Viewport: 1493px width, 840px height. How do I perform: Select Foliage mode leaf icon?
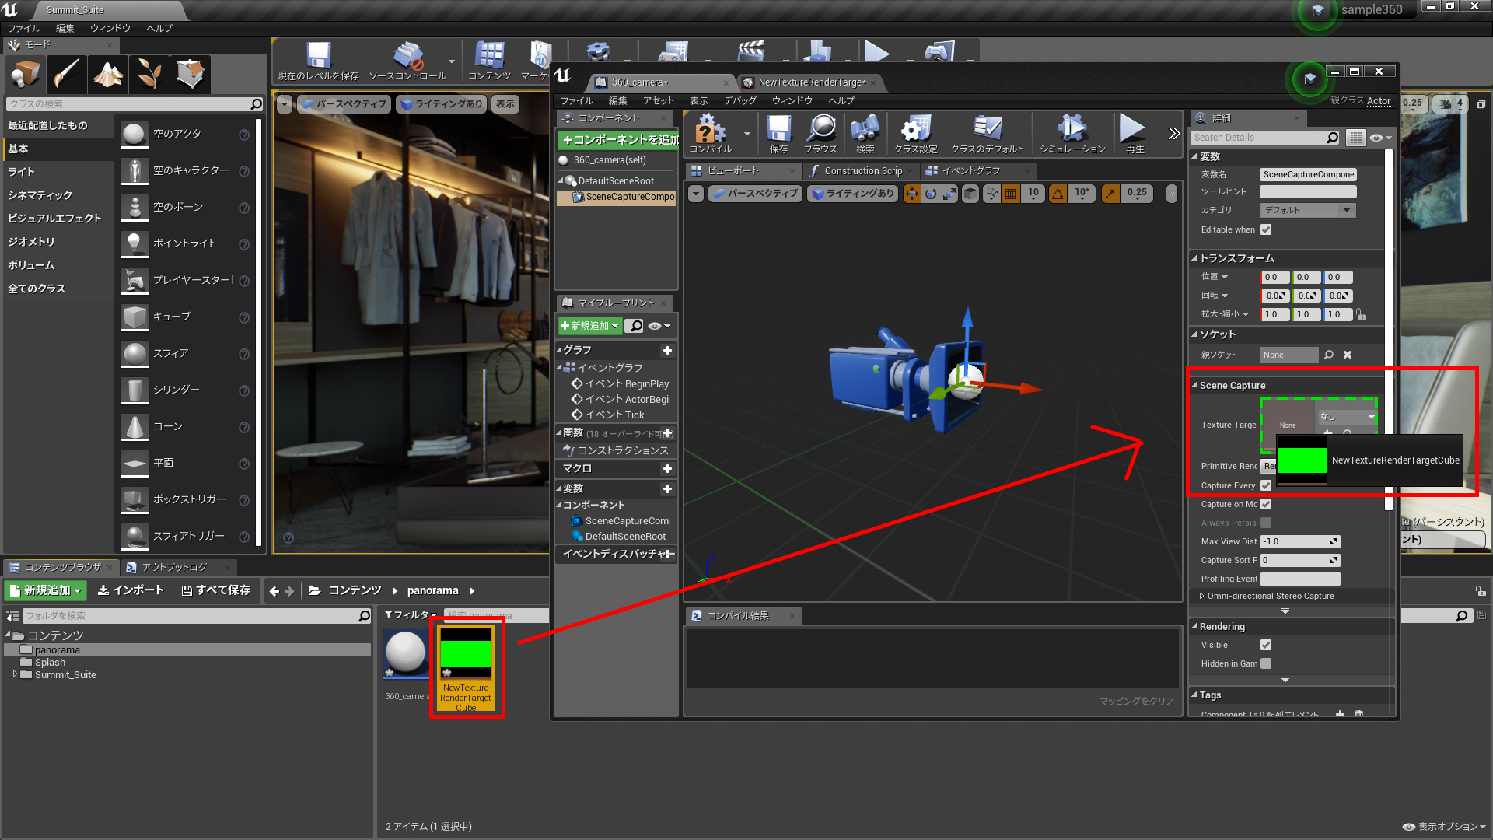click(x=149, y=75)
